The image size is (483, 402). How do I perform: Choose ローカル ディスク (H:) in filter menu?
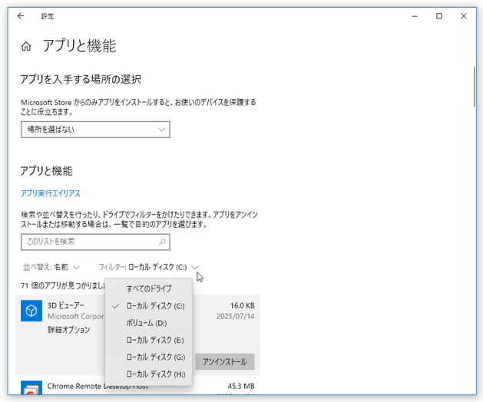[x=149, y=374]
